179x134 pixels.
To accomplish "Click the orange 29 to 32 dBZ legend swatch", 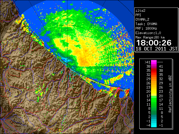I will [154, 79].
